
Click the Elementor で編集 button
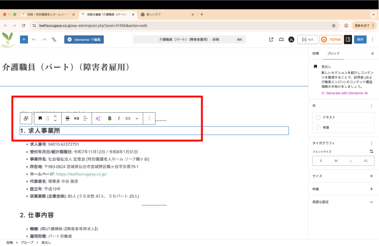click(84, 40)
